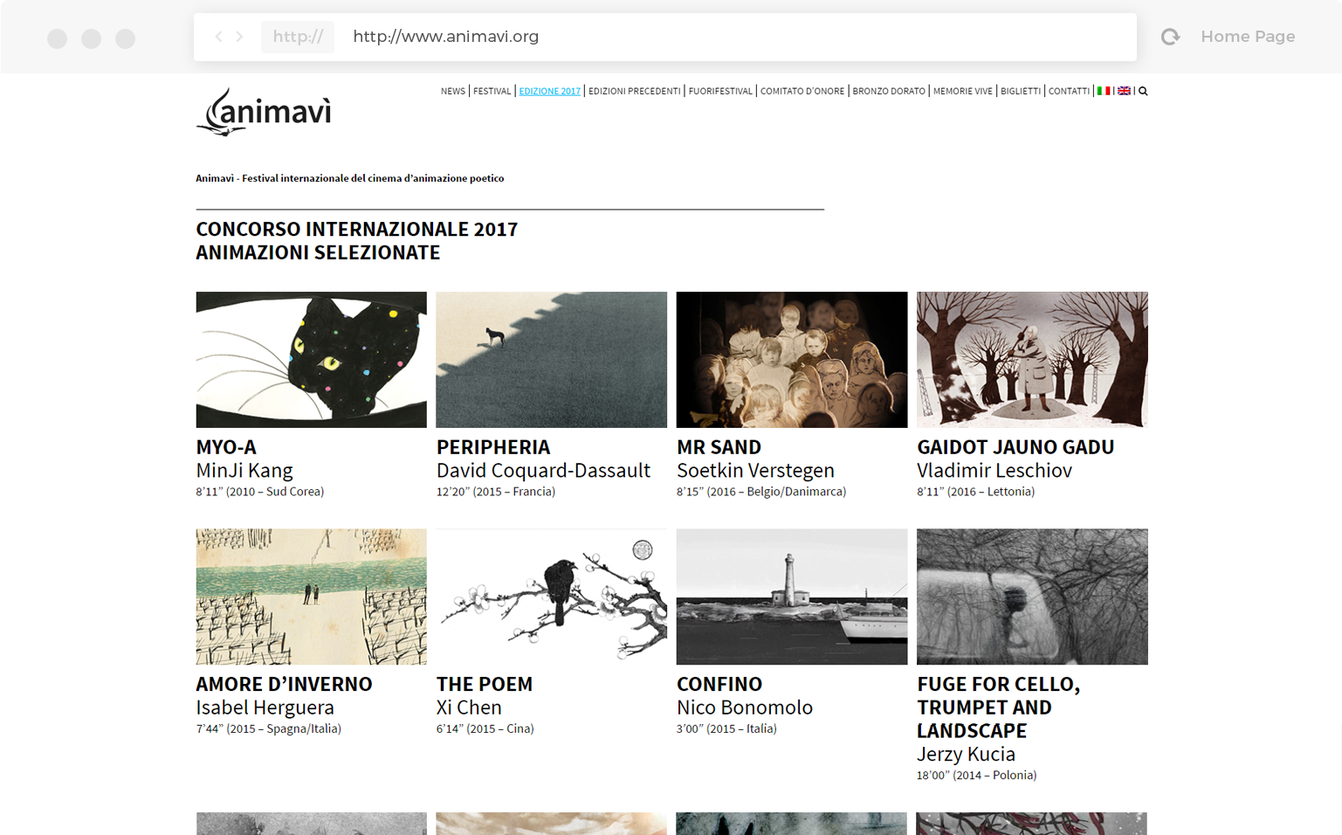Open the PERIPHERIA dog thumbnail

[x=551, y=360]
